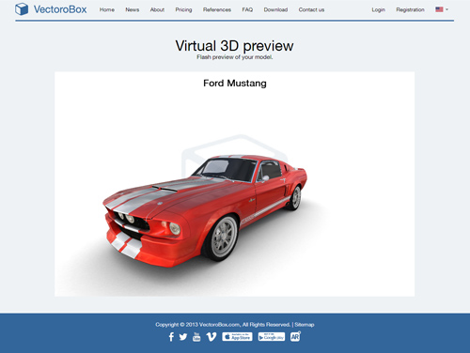This screenshot has height=353, width=470.
Task: Navigate to Pricing
Action: [x=183, y=9]
